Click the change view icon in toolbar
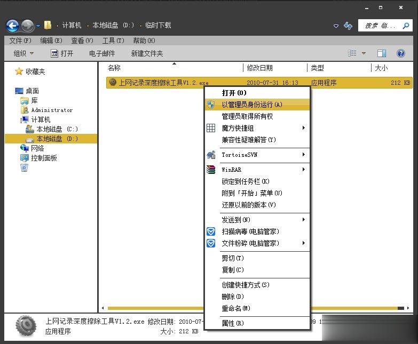This screenshot has height=344, width=418. point(352,53)
